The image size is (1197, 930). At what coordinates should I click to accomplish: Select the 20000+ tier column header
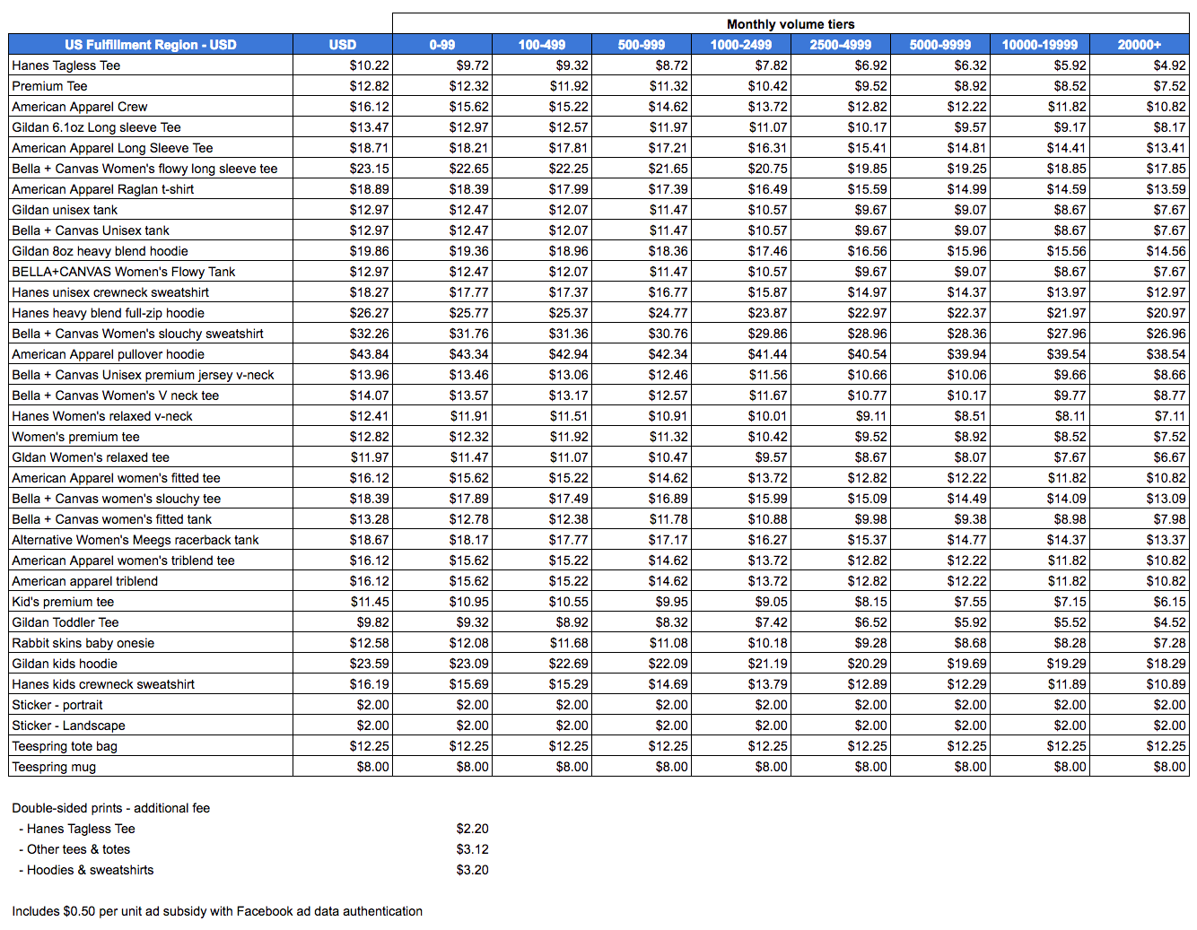click(1140, 45)
